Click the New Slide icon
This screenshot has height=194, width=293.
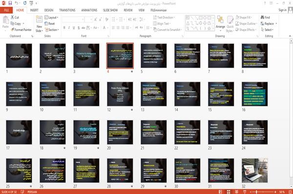pyautogui.click(x=39, y=19)
